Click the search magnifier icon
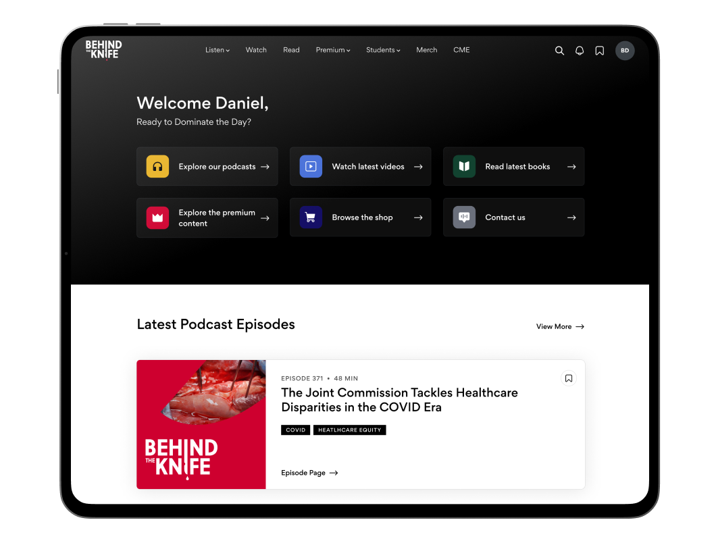The height and width of the screenshot is (541, 716). 559,51
